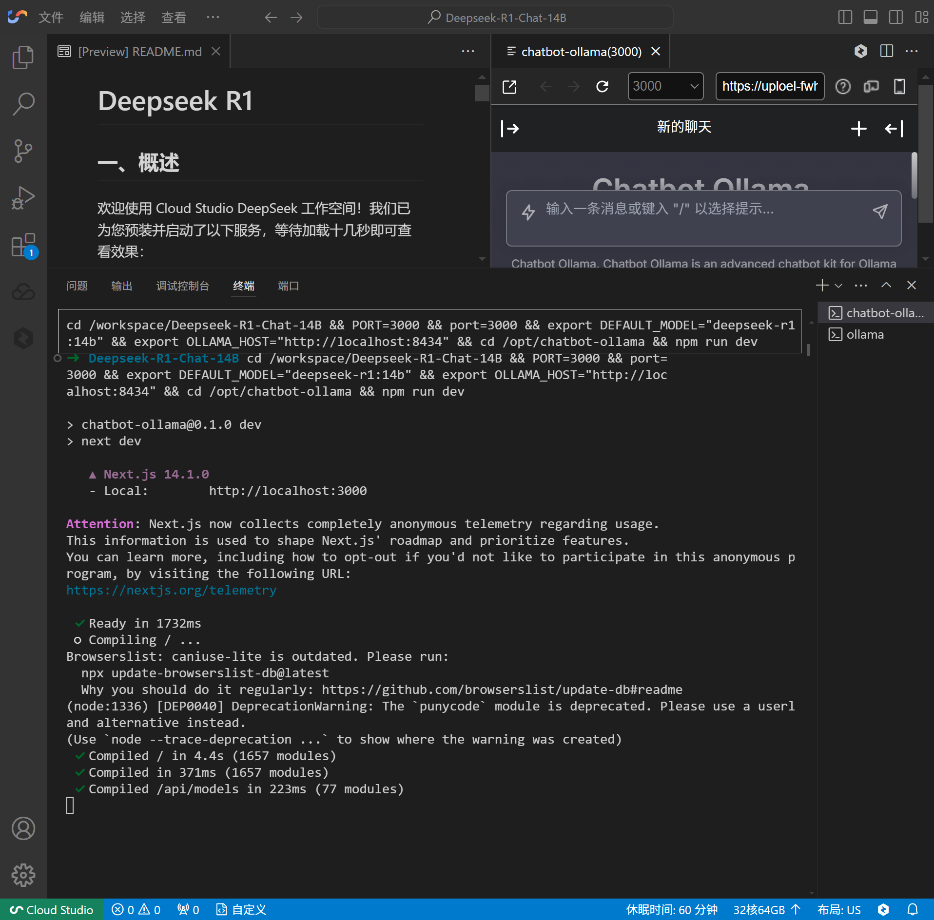934x920 pixels.
Task: Switch to the 问题 panel tab
Action: tap(77, 286)
